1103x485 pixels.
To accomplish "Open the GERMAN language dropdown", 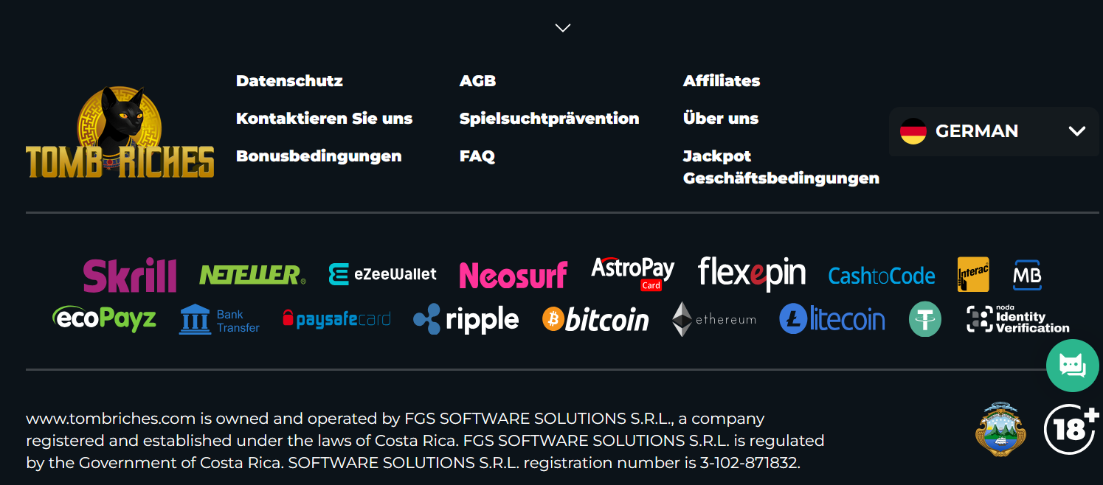I will pyautogui.click(x=993, y=131).
